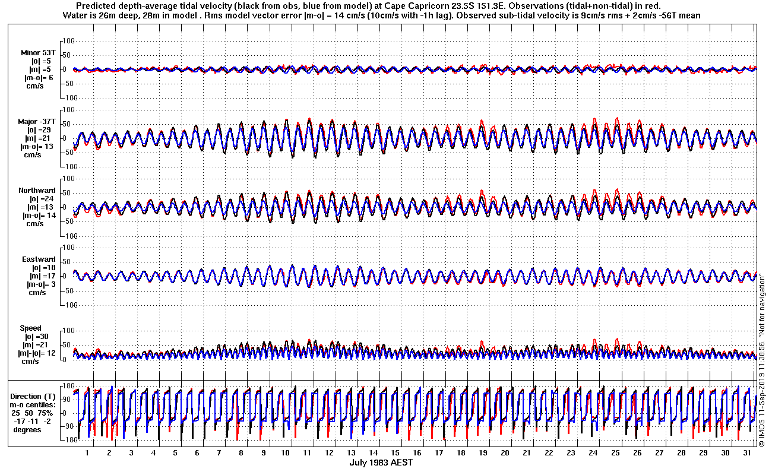Click day "19" on the date axis

pyautogui.click(x=483, y=452)
